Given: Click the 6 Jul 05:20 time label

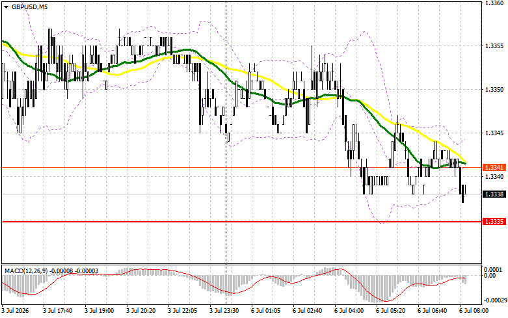Looking at the screenshot, I should coord(391,311).
